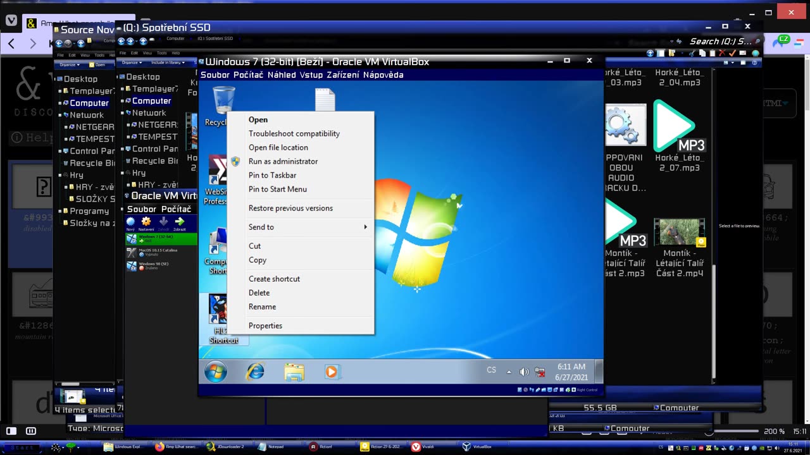The image size is (810, 455).
Task: Open Include in library dropdown in Q: Explorer
Action: tap(168, 63)
